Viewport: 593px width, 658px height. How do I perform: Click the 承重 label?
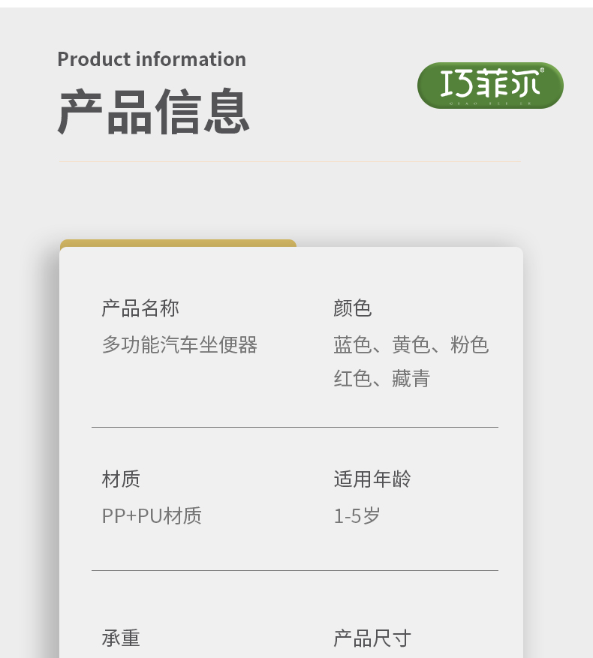(121, 638)
